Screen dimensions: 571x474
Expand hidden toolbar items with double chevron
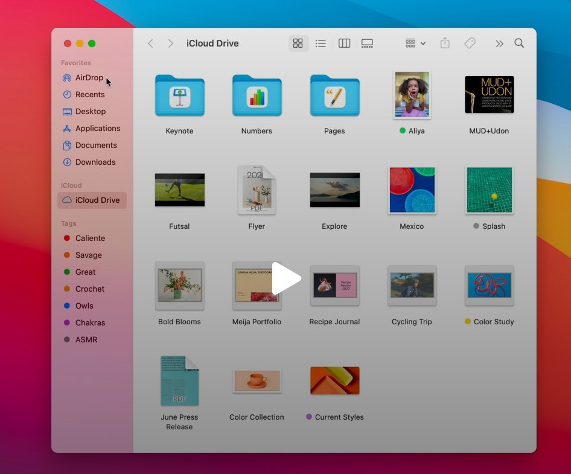point(499,43)
